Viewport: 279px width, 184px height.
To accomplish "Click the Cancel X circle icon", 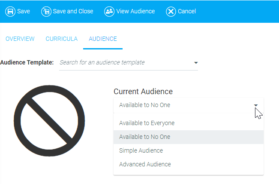I will click(x=171, y=12).
